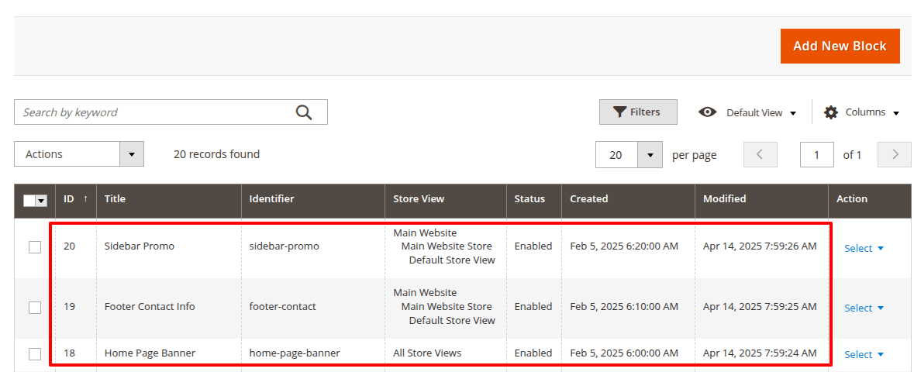This screenshot has height=372, width=914.
Task: Click the Add New Block button
Action: [840, 46]
